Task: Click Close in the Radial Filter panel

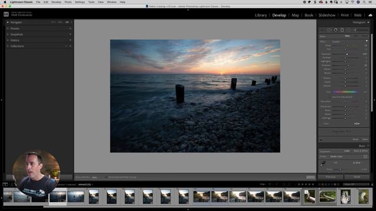Action: pyautogui.click(x=365, y=139)
